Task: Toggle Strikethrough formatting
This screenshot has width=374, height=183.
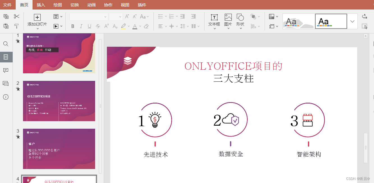Action: coord(98,26)
